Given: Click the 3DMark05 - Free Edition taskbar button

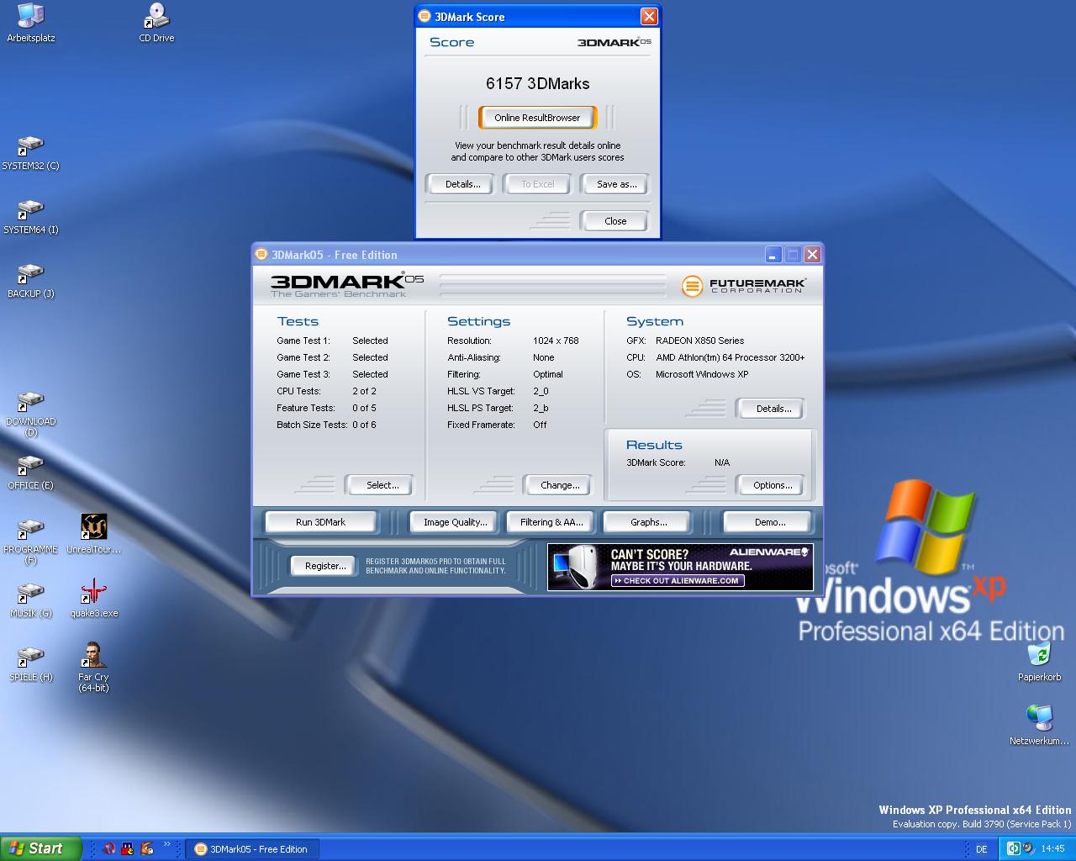Looking at the screenshot, I should (x=251, y=849).
